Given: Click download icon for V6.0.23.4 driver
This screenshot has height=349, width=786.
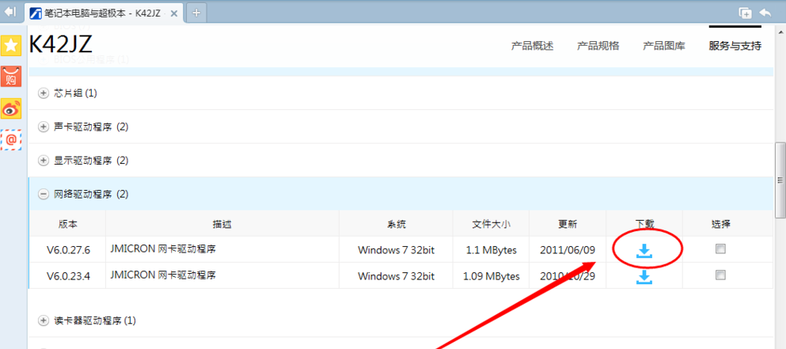Looking at the screenshot, I should (644, 276).
